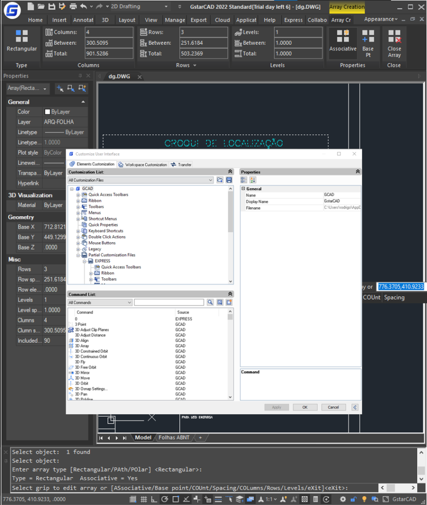Click OK button in Customize User Interface
The width and height of the screenshot is (427, 505).
pos(305,407)
